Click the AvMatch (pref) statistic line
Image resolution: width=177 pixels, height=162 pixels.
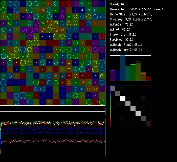(x=126, y=50)
